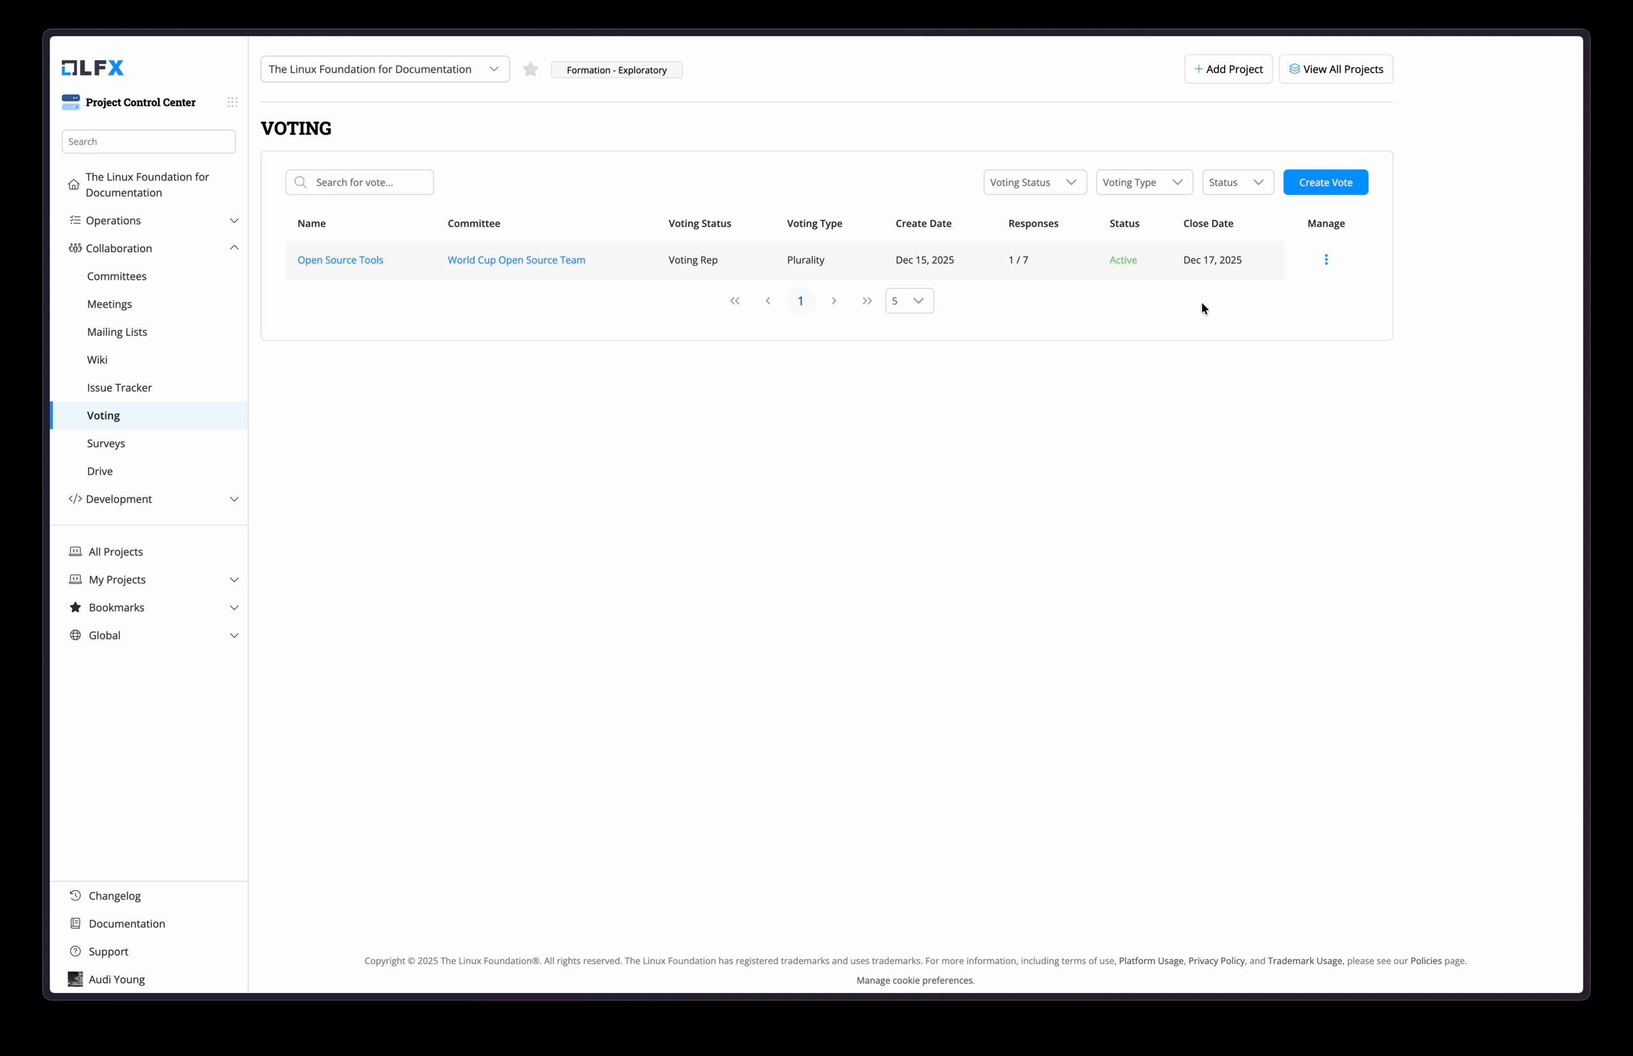
Task: Open the Voting Type filter dropdown
Action: pos(1144,182)
